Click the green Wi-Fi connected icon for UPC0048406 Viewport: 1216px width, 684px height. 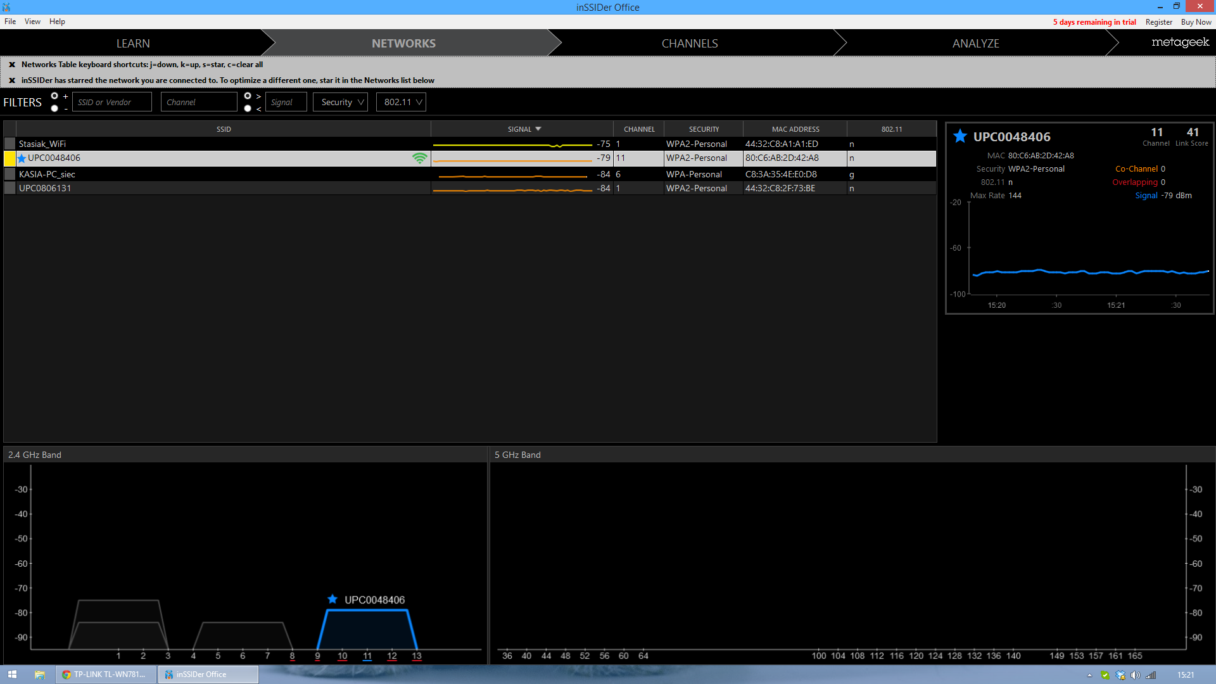click(419, 158)
